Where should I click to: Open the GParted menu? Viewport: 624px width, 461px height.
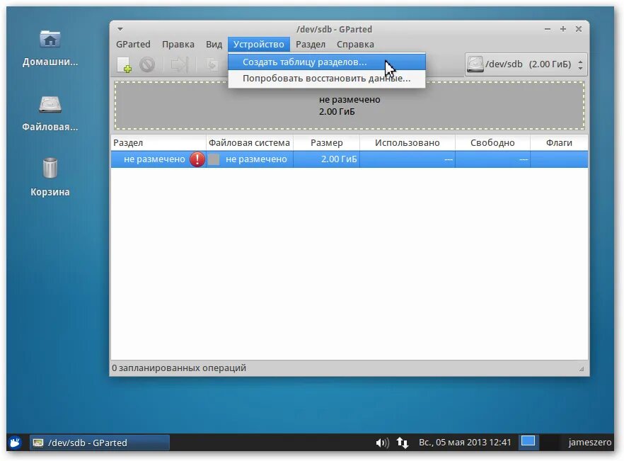pyautogui.click(x=133, y=44)
